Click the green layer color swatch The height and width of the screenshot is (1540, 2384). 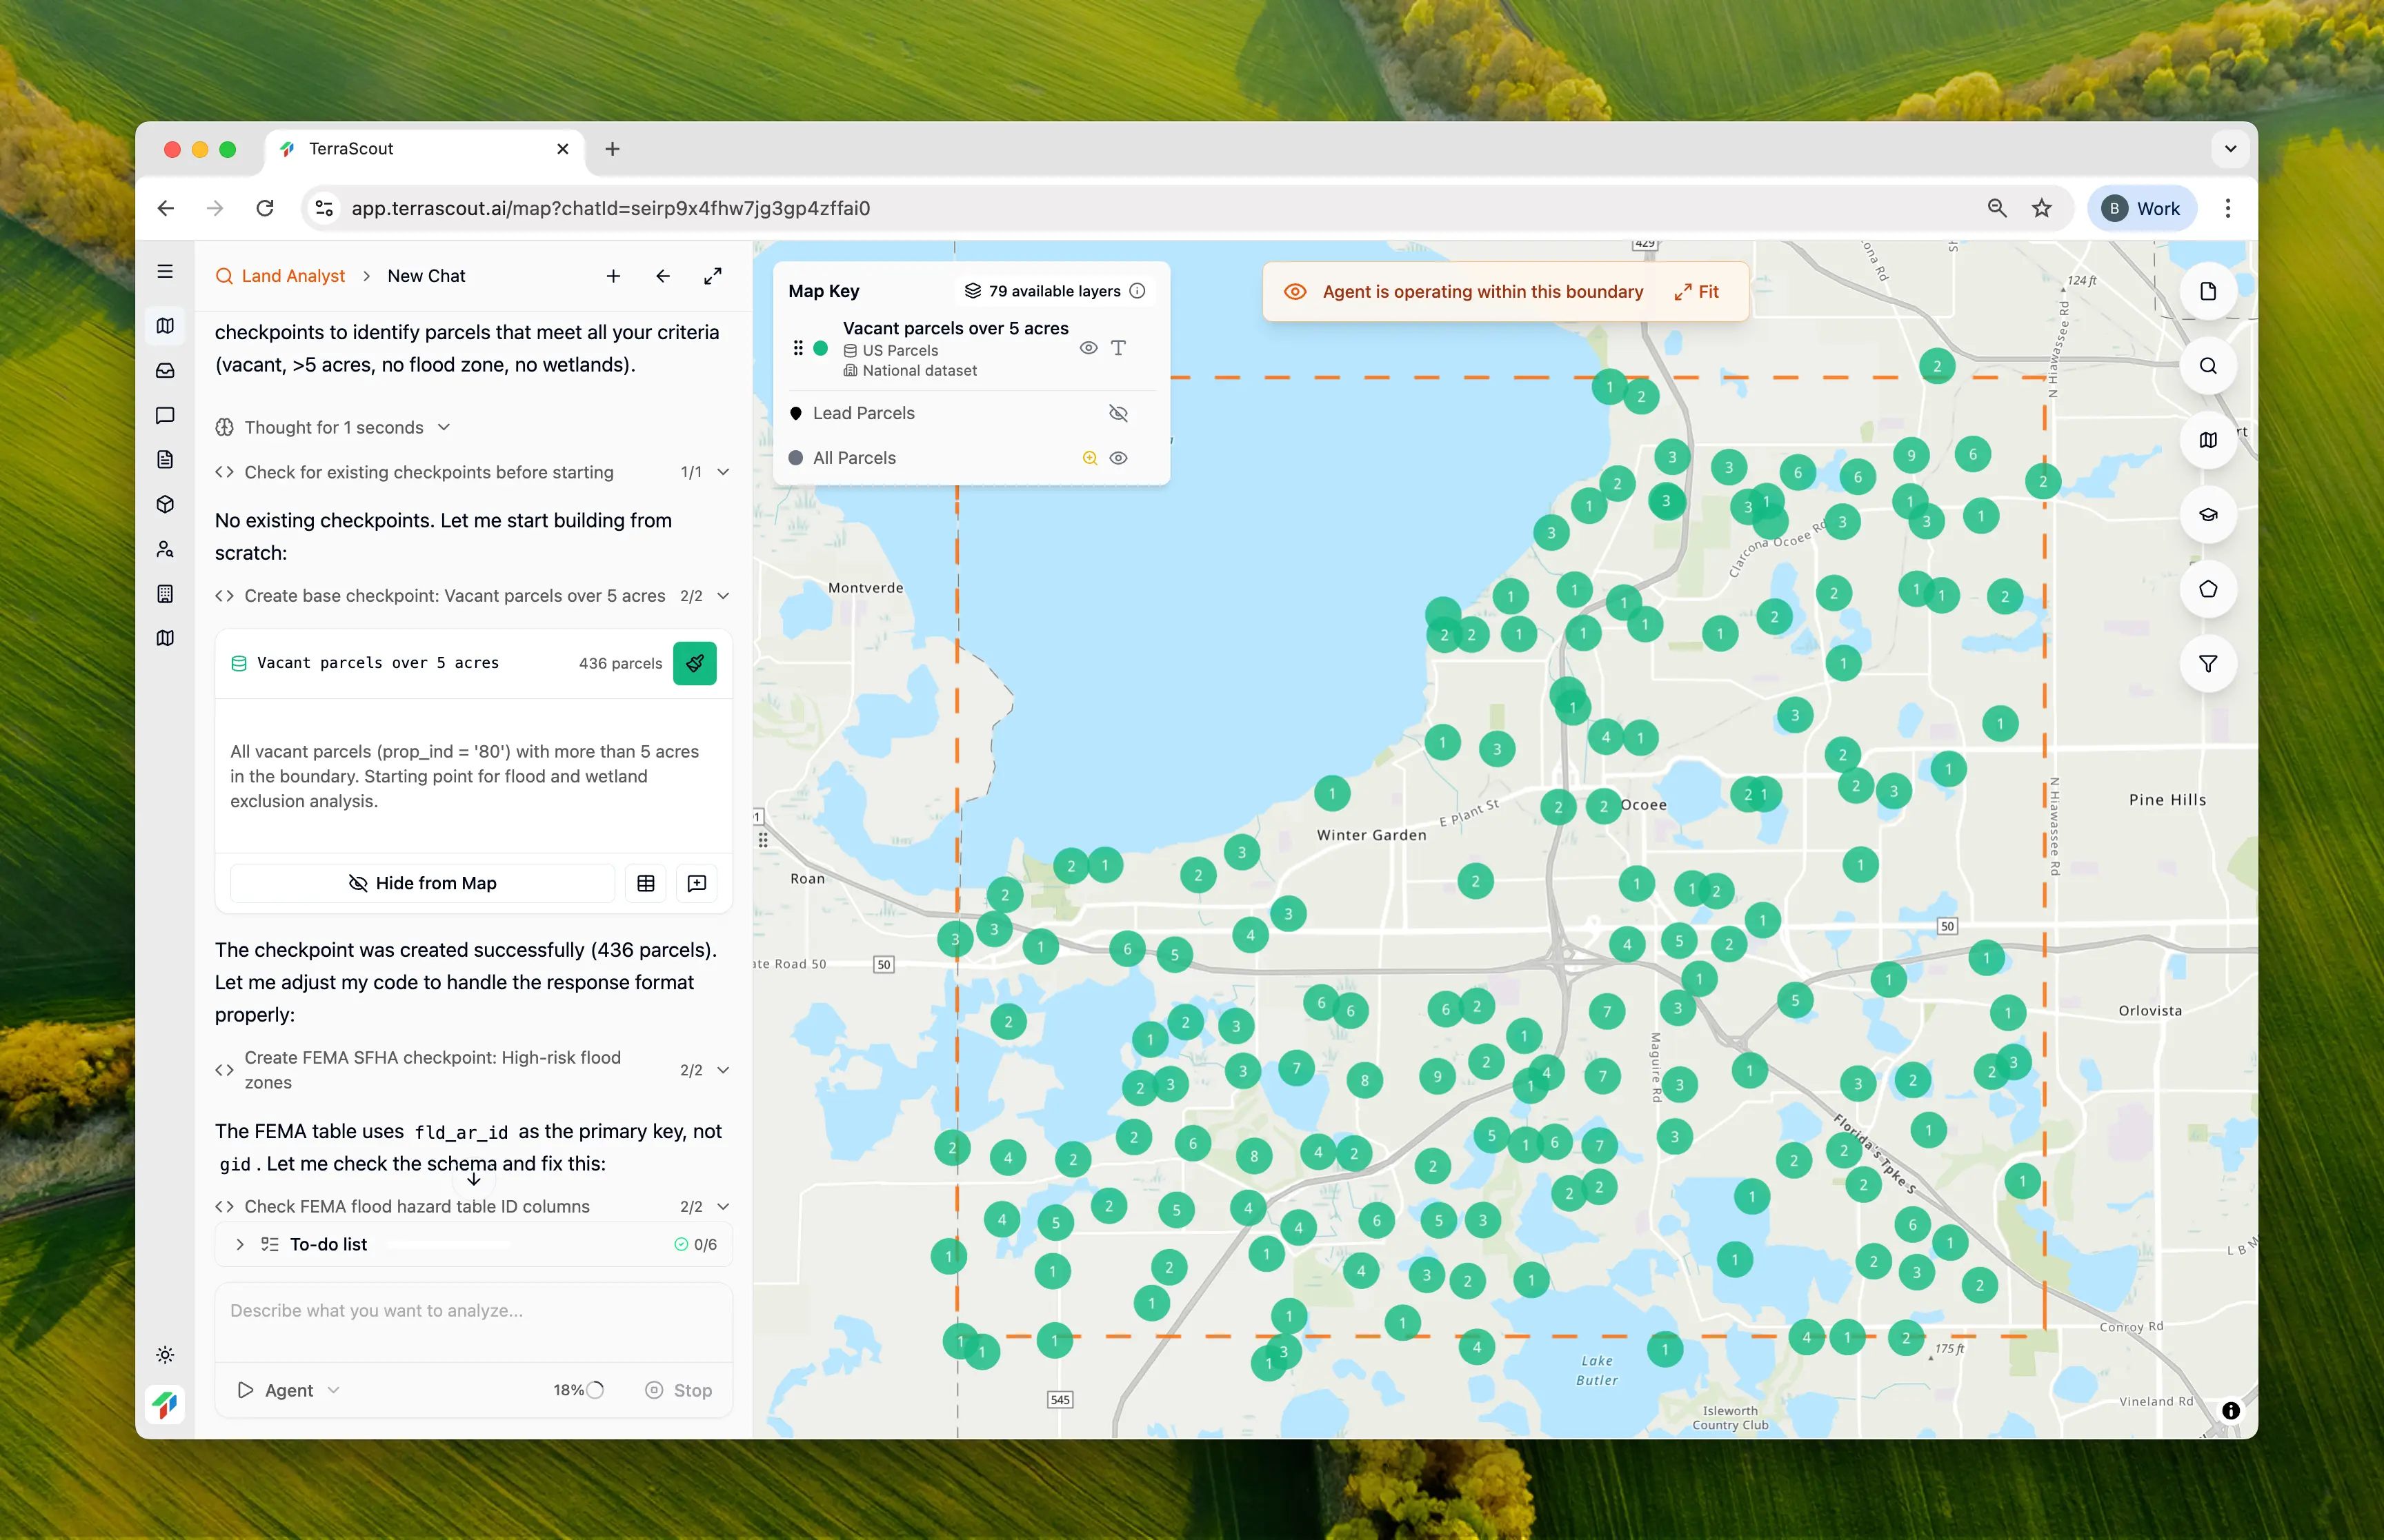820,348
